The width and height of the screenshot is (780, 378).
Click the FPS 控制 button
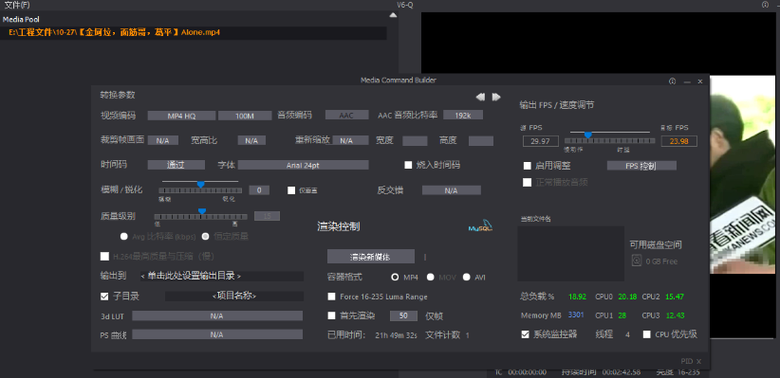(x=641, y=166)
